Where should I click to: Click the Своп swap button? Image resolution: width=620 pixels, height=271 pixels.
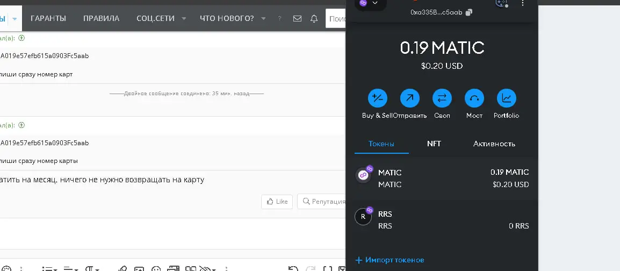coord(442,98)
